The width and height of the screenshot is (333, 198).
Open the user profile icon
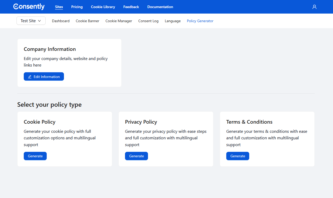pyautogui.click(x=314, y=7)
